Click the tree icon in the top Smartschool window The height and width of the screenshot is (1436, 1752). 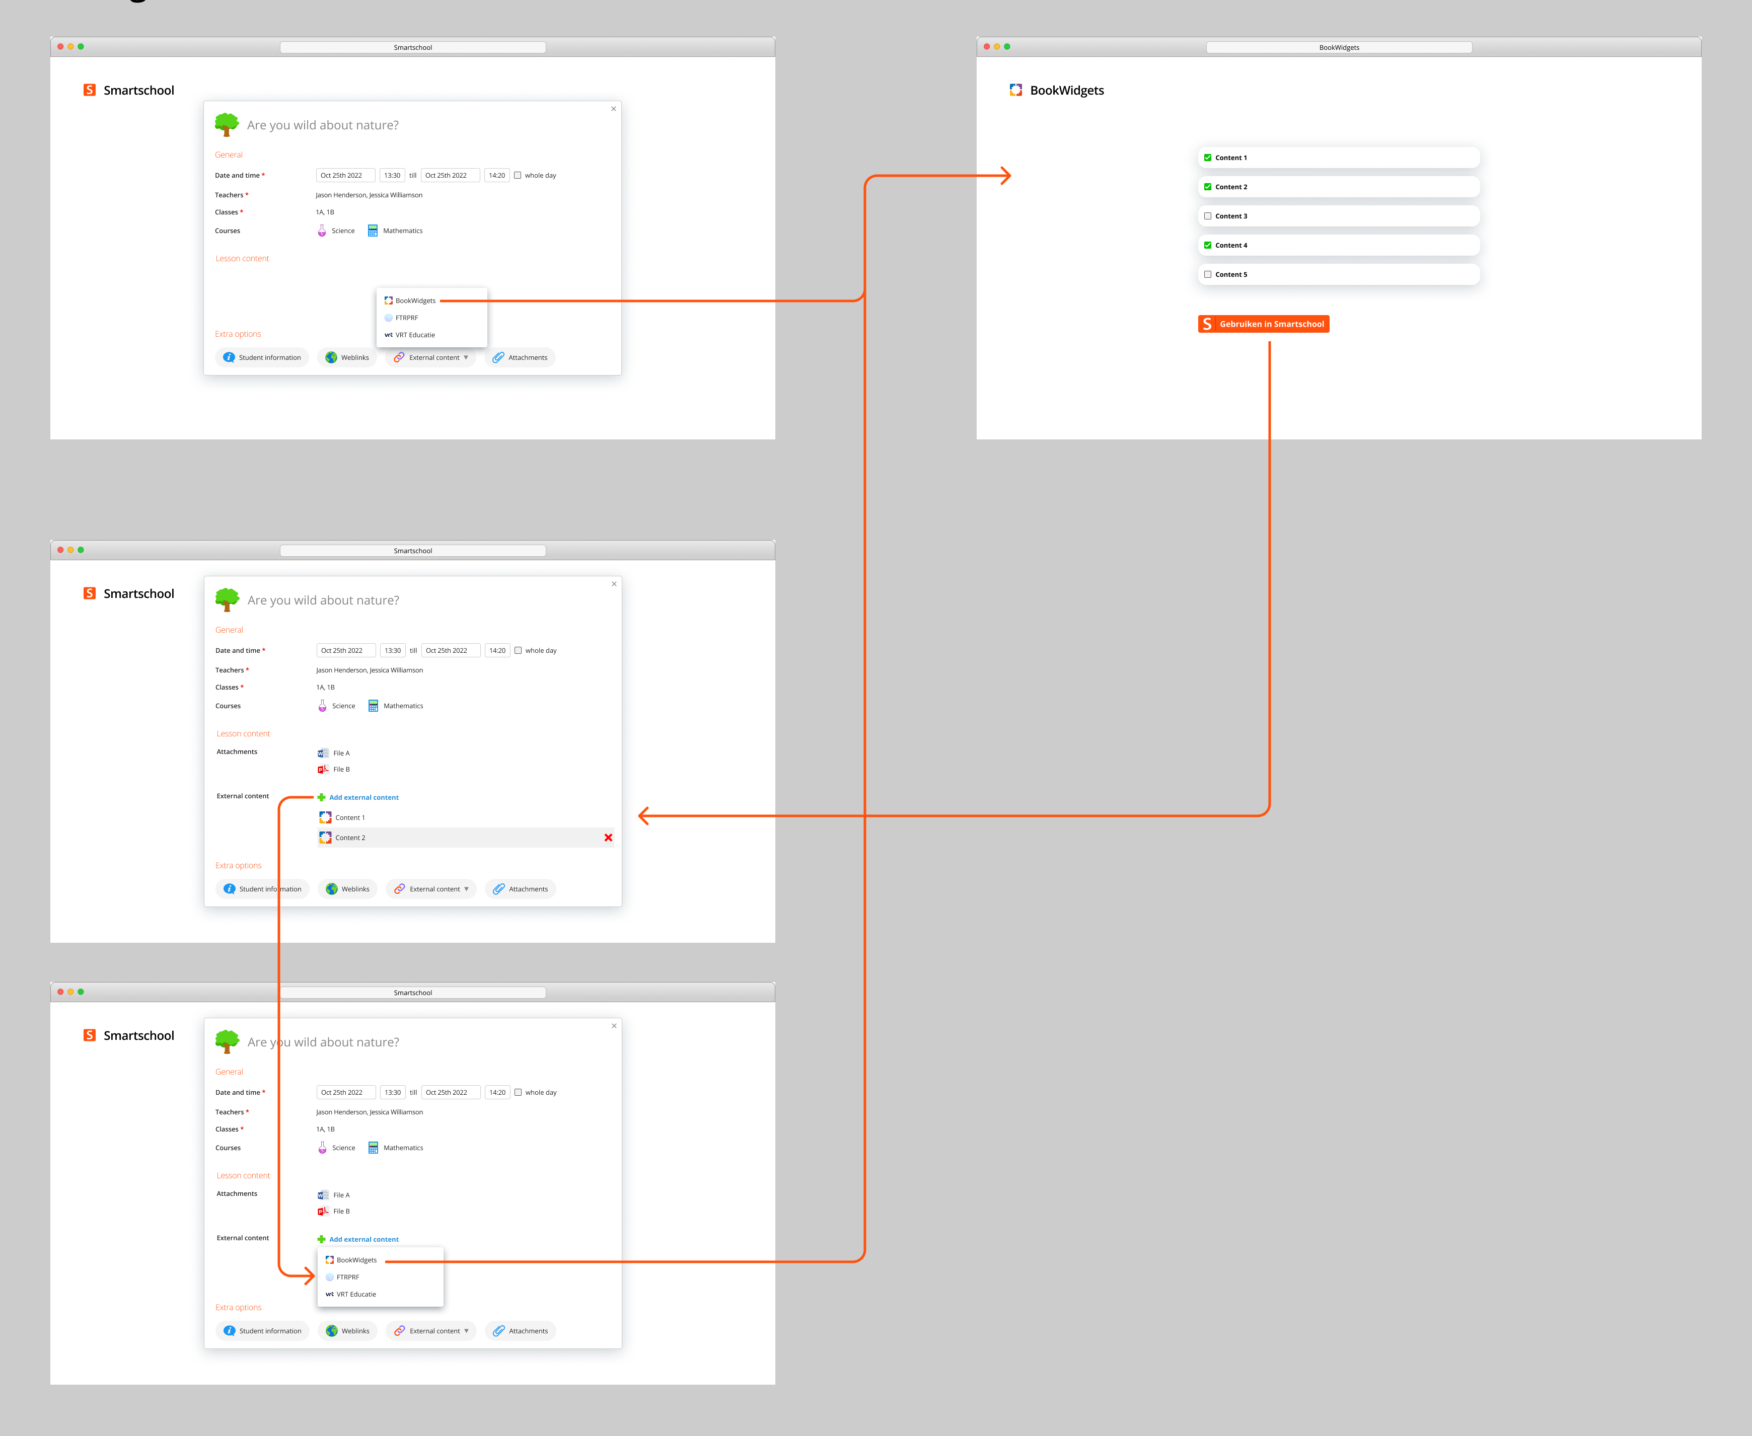tap(227, 125)
